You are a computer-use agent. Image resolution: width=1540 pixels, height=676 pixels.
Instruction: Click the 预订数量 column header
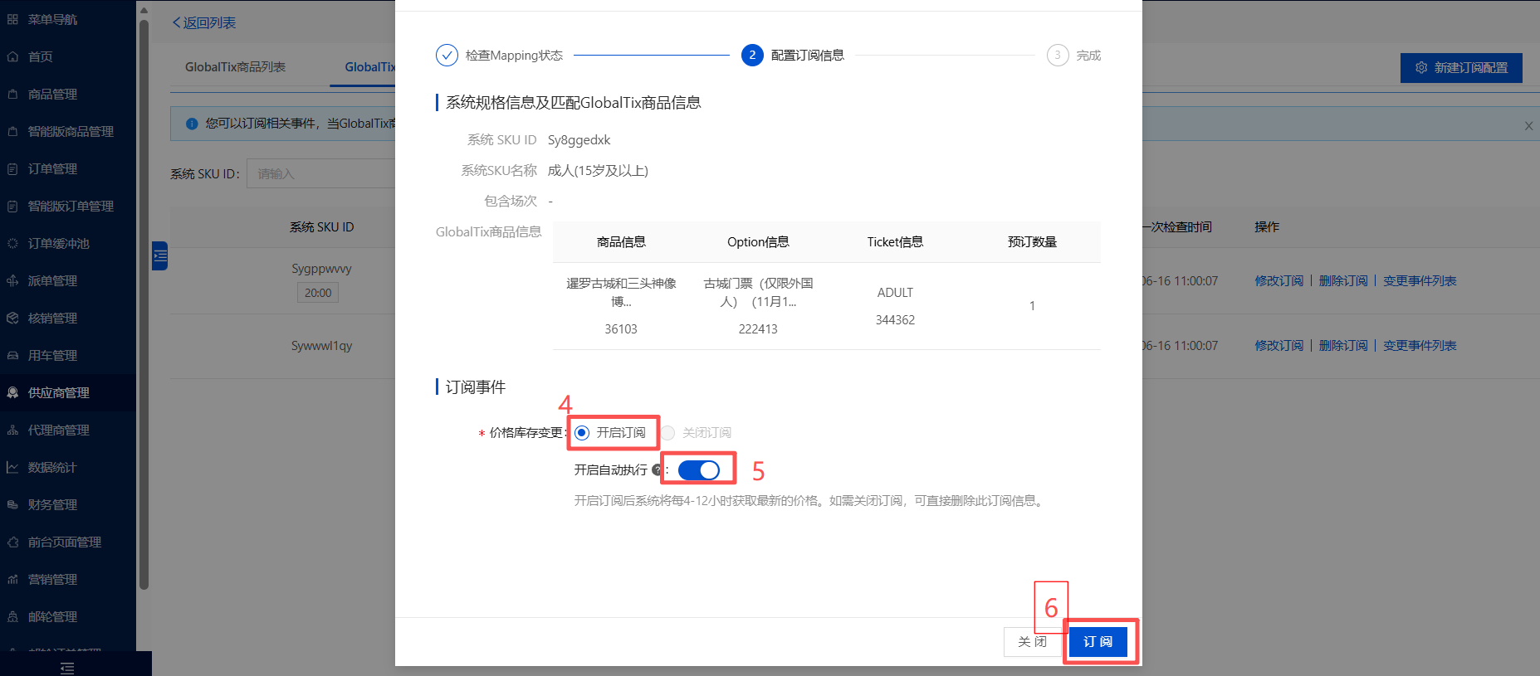(1032, 241)
